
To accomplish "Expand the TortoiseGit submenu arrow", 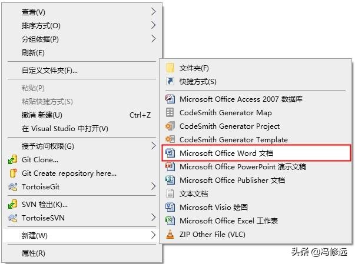I will click(x=154, y=186).
